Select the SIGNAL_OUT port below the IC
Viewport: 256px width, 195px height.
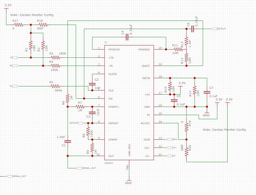coord(86,168)
